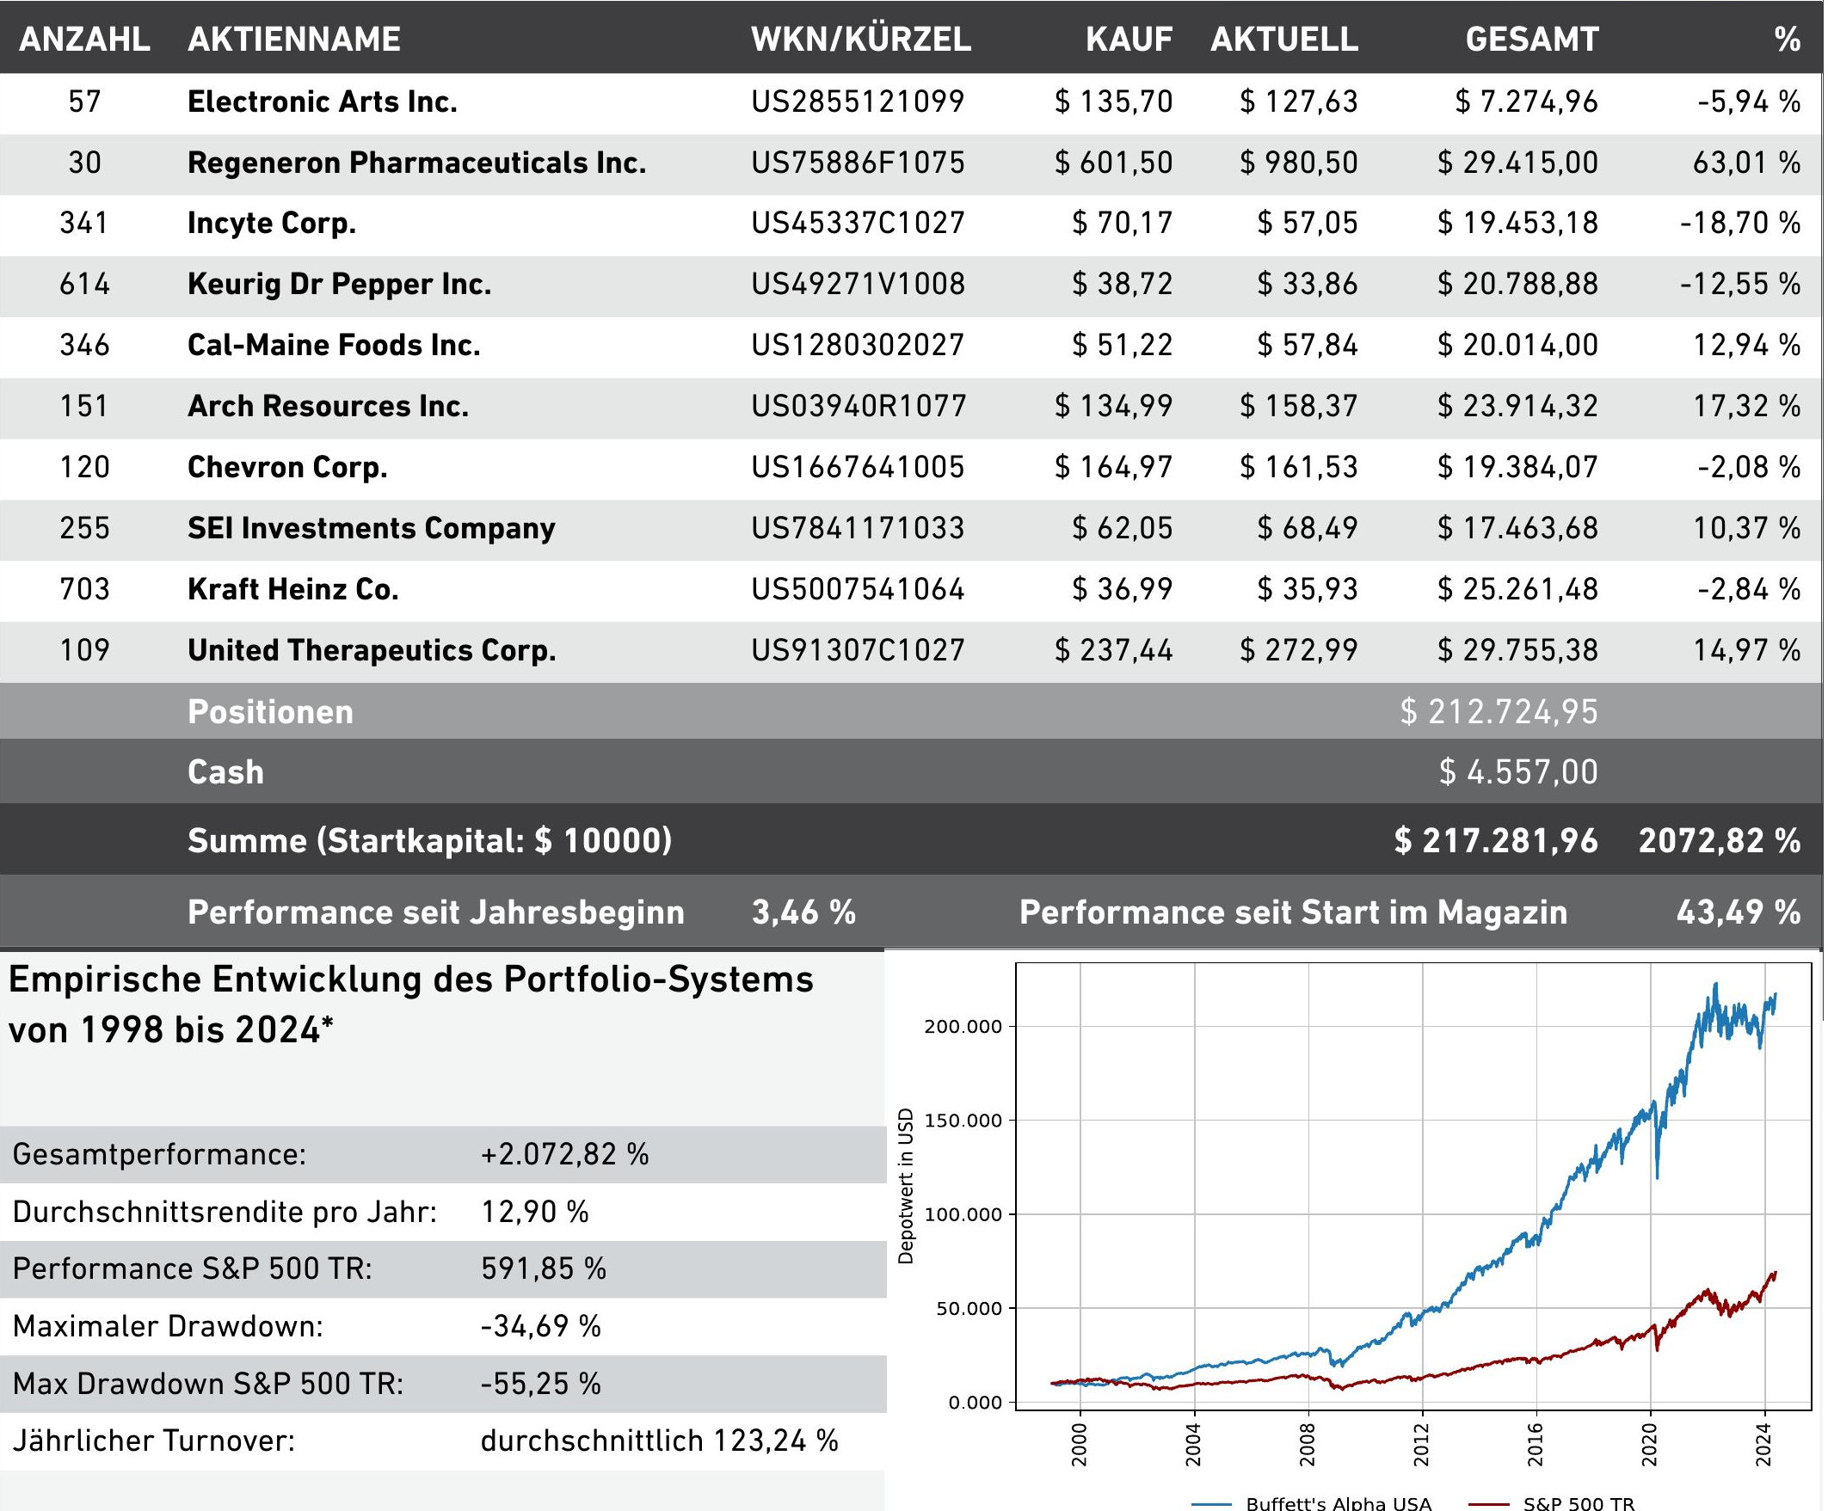Click the Gesamtperformance +2.072,82 % value
The image size is (1828, 1511).
pos(565,1154)
